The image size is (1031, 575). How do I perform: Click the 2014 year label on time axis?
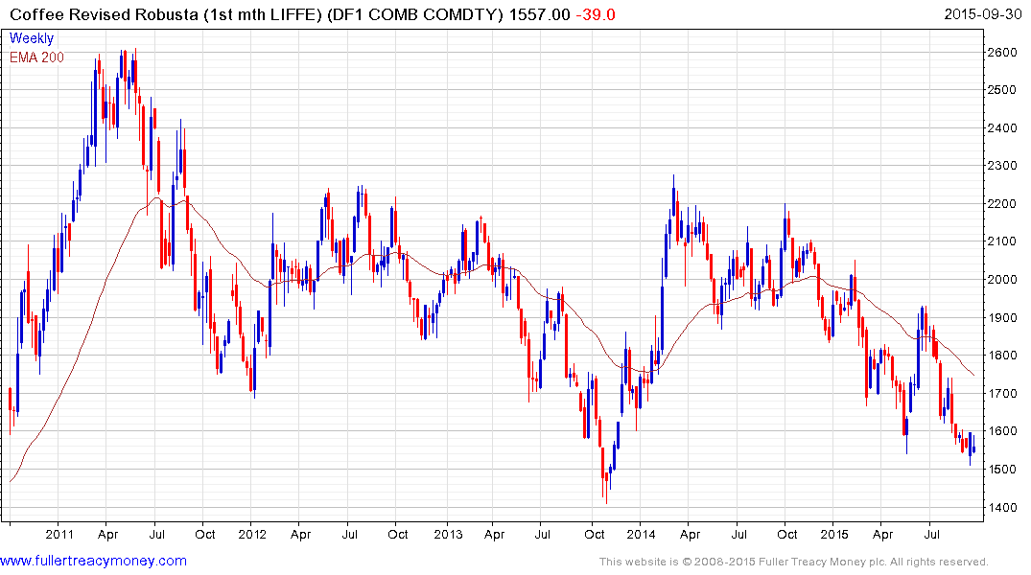pyautogui.click(x=641, y=534)
